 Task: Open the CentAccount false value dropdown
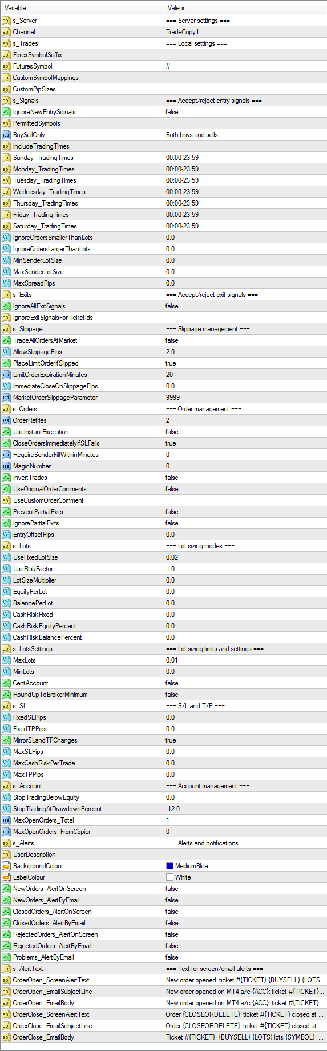(x=245, y=683)
